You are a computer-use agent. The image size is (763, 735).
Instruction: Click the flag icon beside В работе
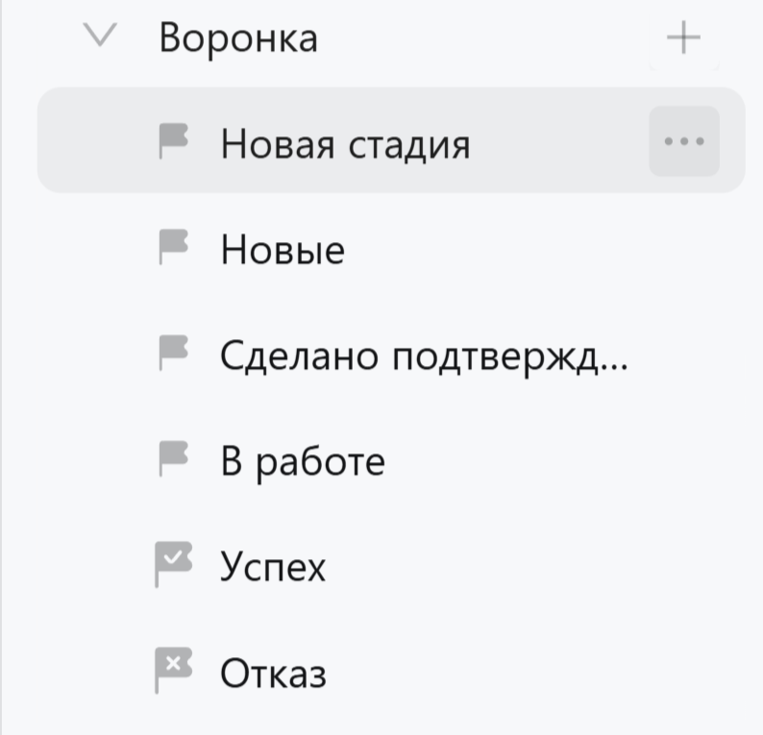173,458
